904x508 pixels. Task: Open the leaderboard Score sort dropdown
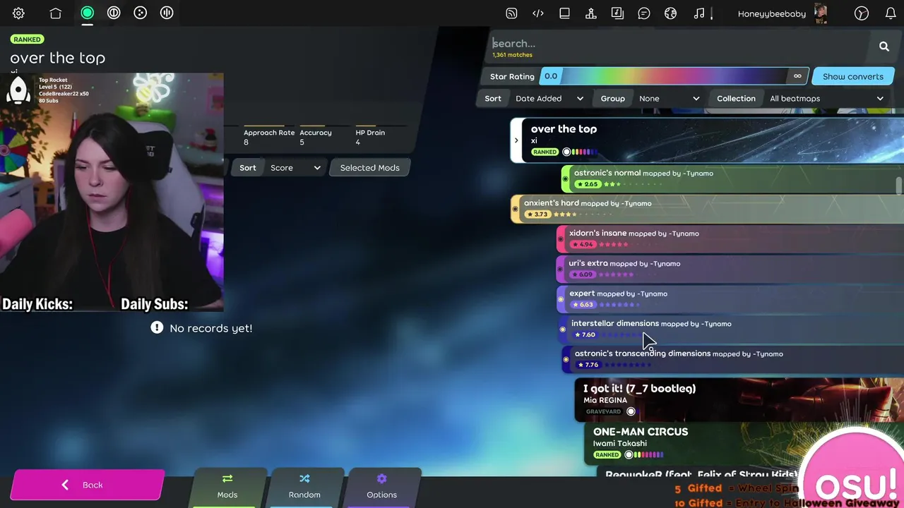pos(295,168)
